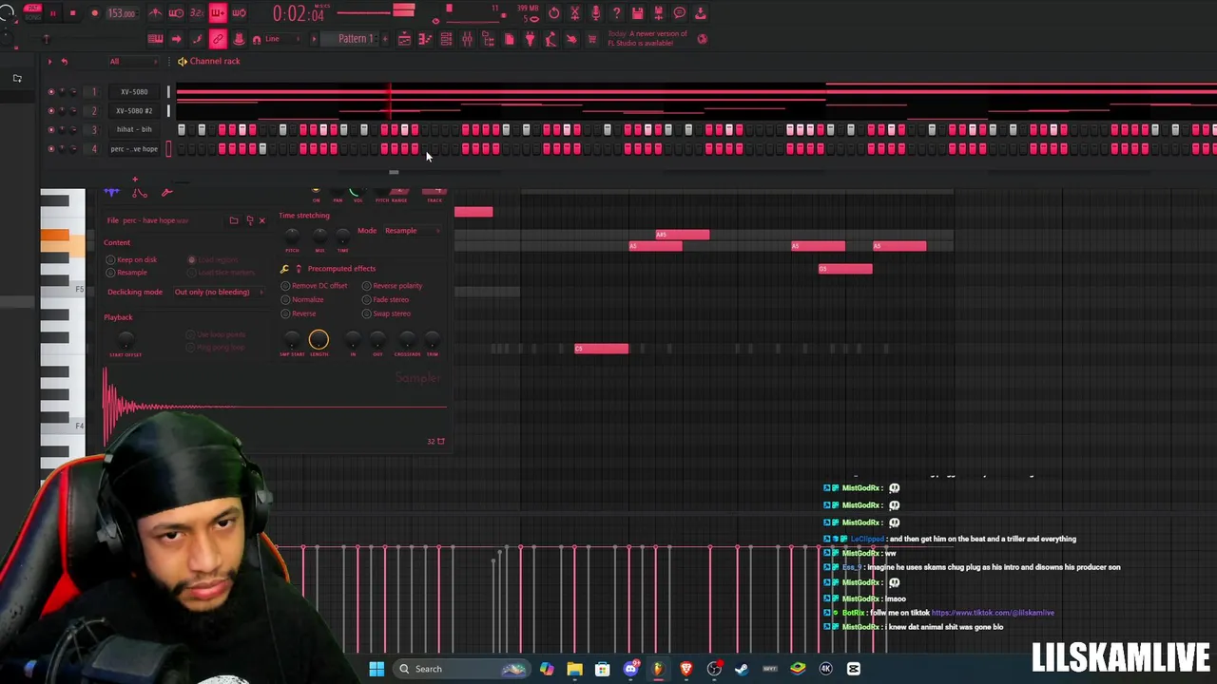
Task: Toggle the countdown before recording icon
Action: point(197,13)
